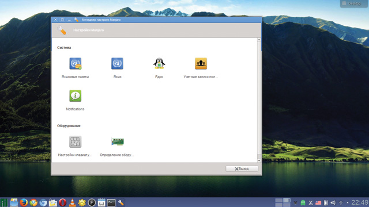Click the 22:49 clock on the panel
Viewport: 369px width, 207px height.
click(x=360, y=202)
